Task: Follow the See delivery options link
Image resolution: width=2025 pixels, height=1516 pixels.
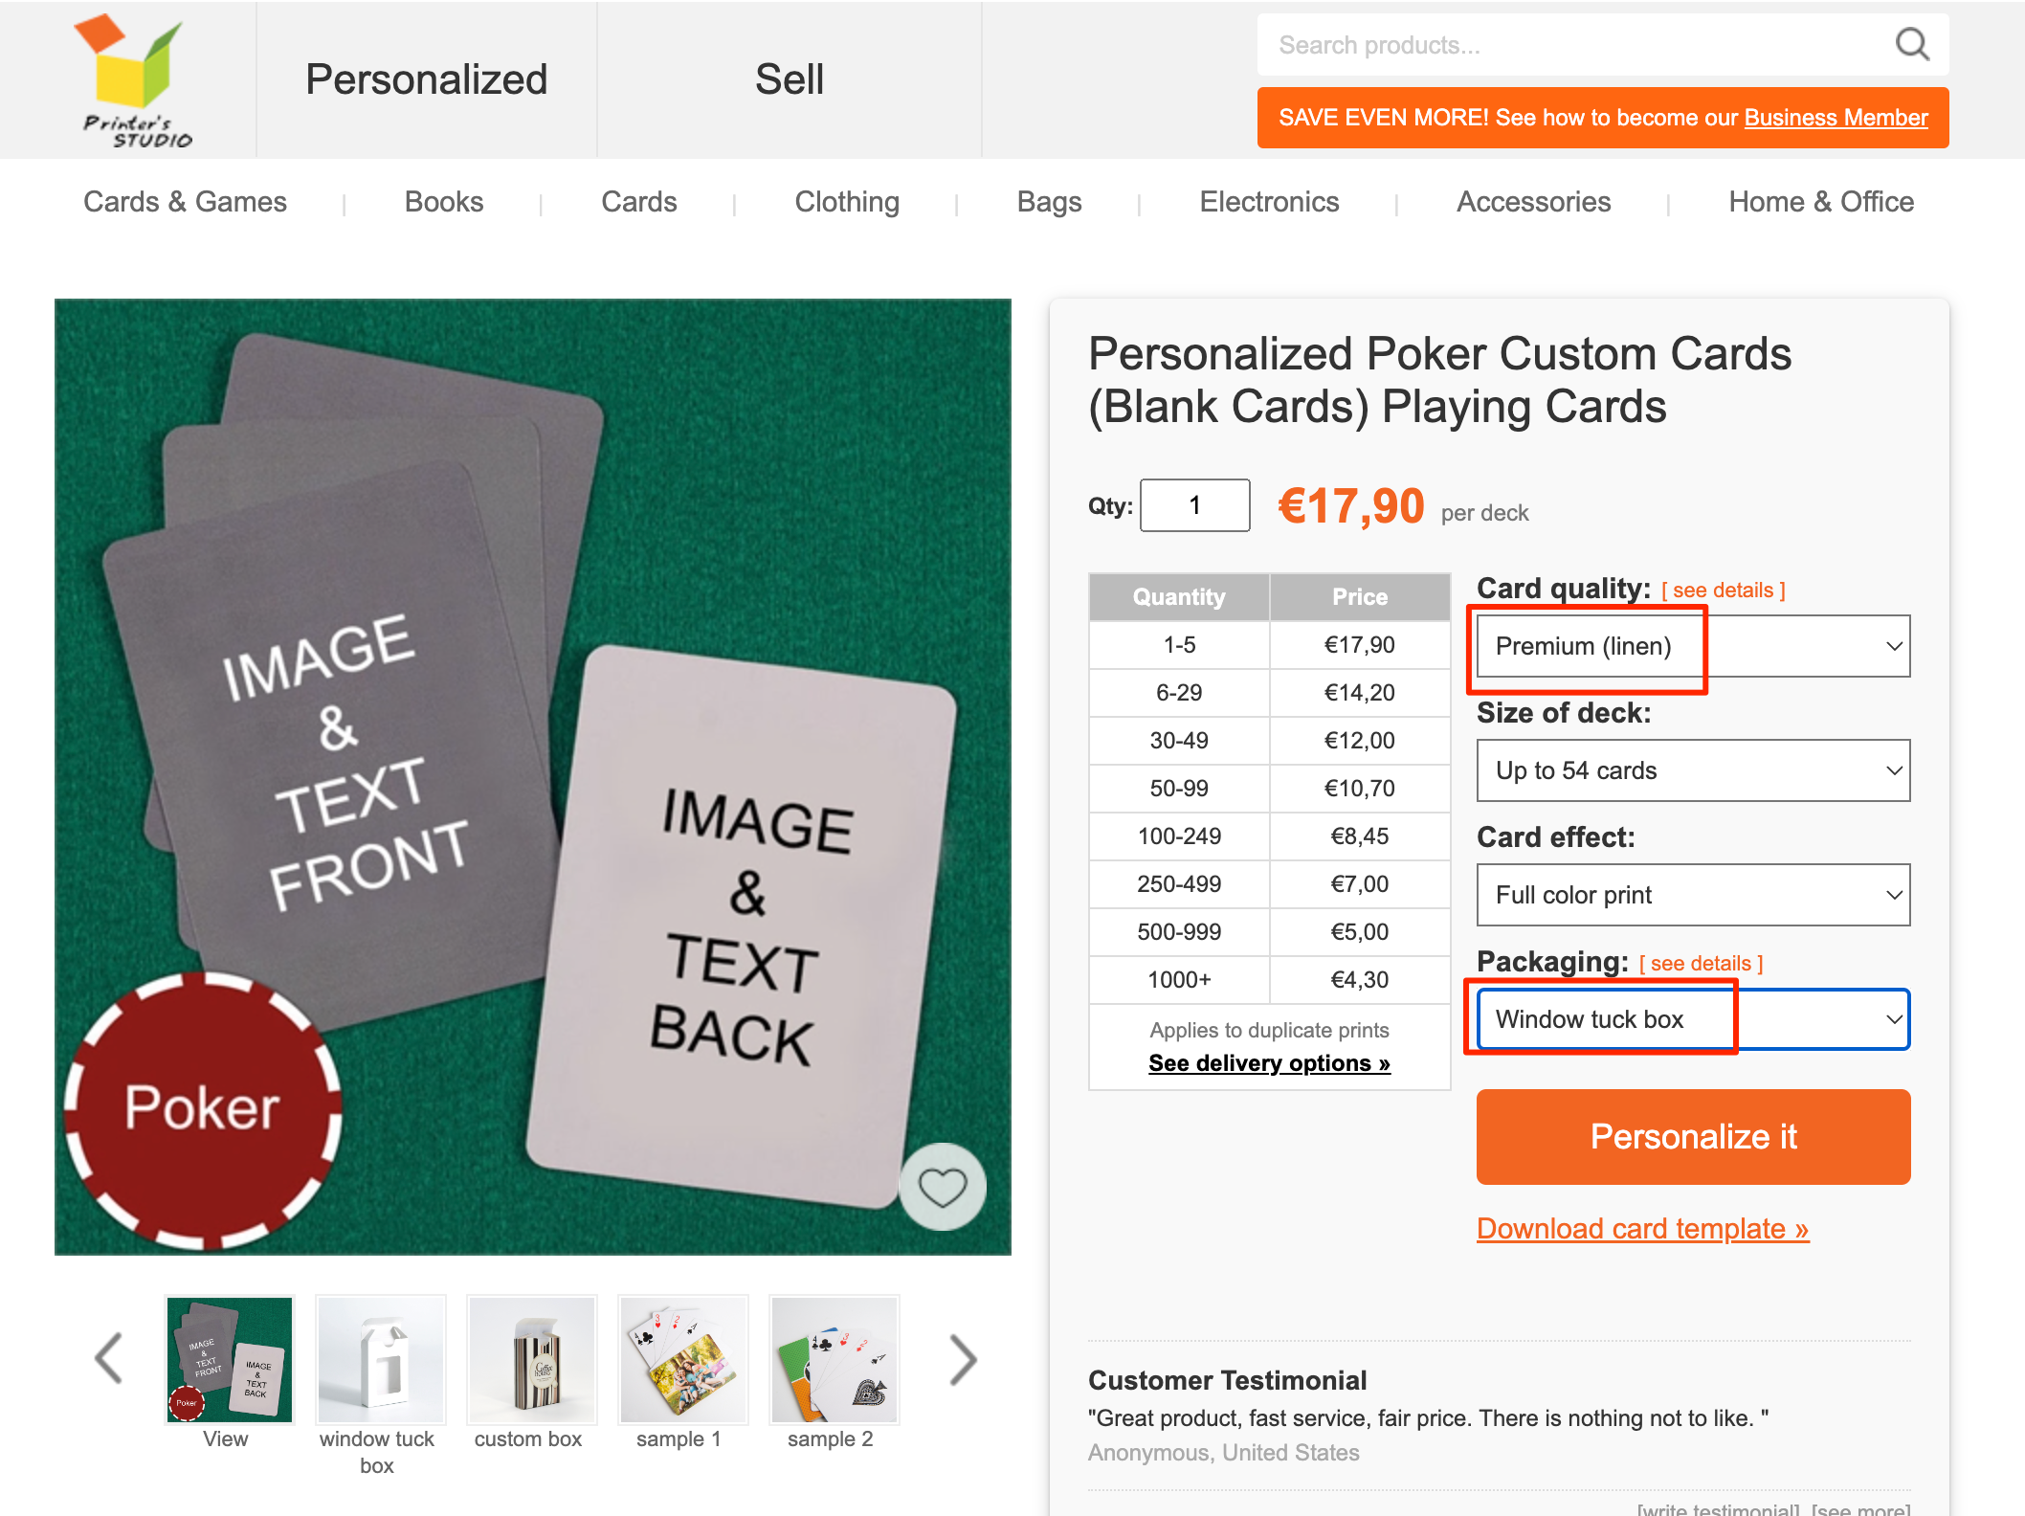Action: (1268, 1063)
